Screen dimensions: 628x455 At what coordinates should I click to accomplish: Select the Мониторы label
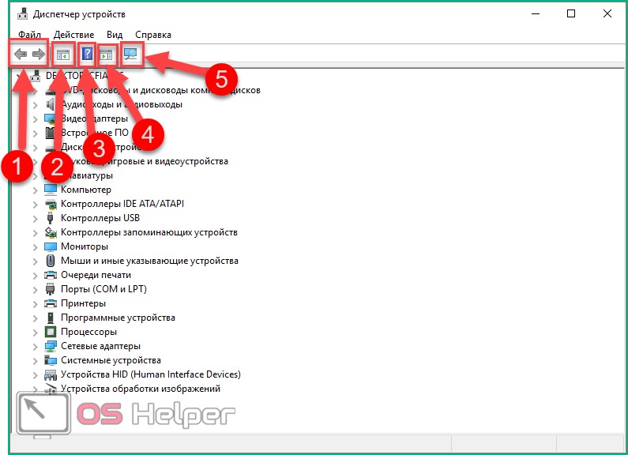(84, 246)
